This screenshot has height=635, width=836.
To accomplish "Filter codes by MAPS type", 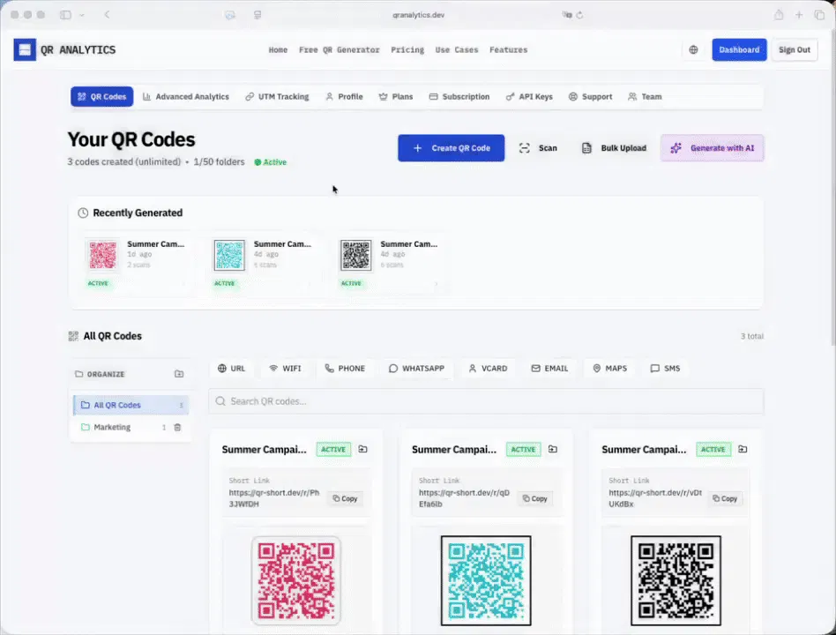I will point(610,368).
